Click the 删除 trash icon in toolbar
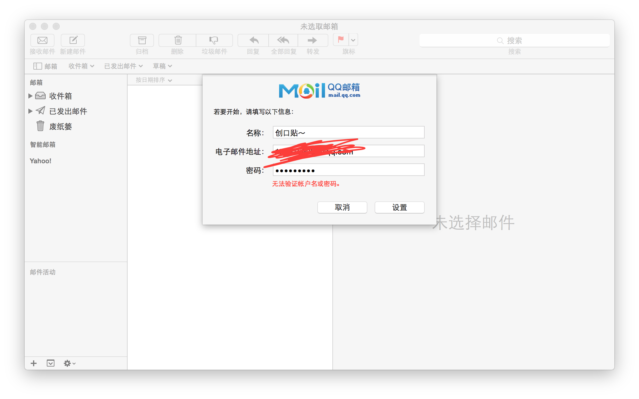Image resolution: width=639 pixels, height=399 pixels. [x=177, y=40]
